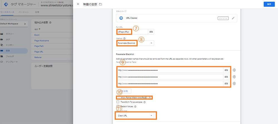Open the Page Hostname built-in variable
The image size is (278, 124).
pyautogui.click(x=41, y=41)
